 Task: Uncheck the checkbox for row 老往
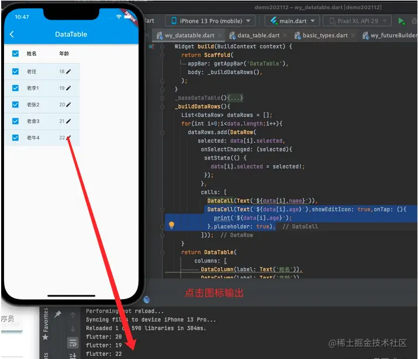tap(15, 71)
